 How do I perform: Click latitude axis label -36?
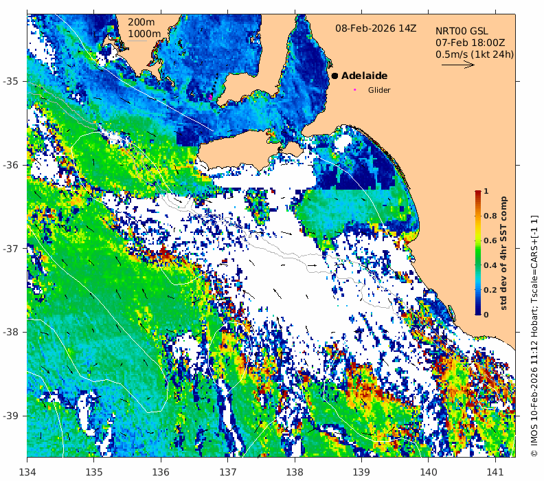tap(10, 165)
